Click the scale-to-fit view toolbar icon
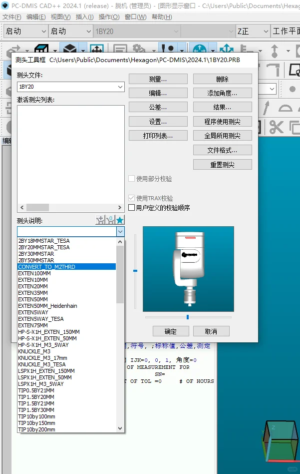Viewport: 300px width, 474px height. point(97,49)
